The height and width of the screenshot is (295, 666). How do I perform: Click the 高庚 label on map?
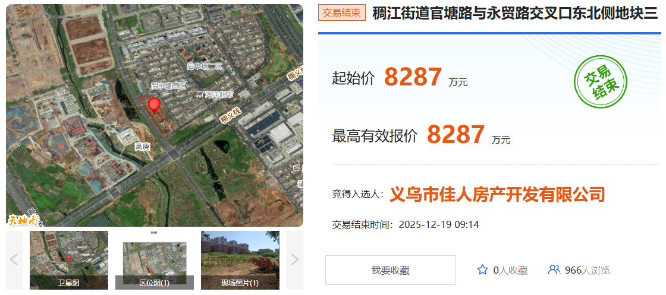point(143,147)
